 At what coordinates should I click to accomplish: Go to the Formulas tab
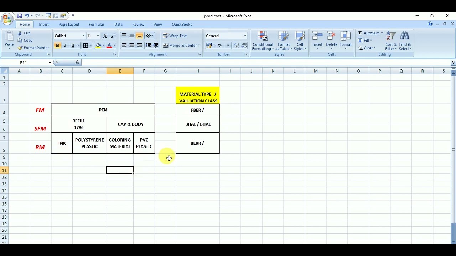pyautogui.click(x=97, y=25)
